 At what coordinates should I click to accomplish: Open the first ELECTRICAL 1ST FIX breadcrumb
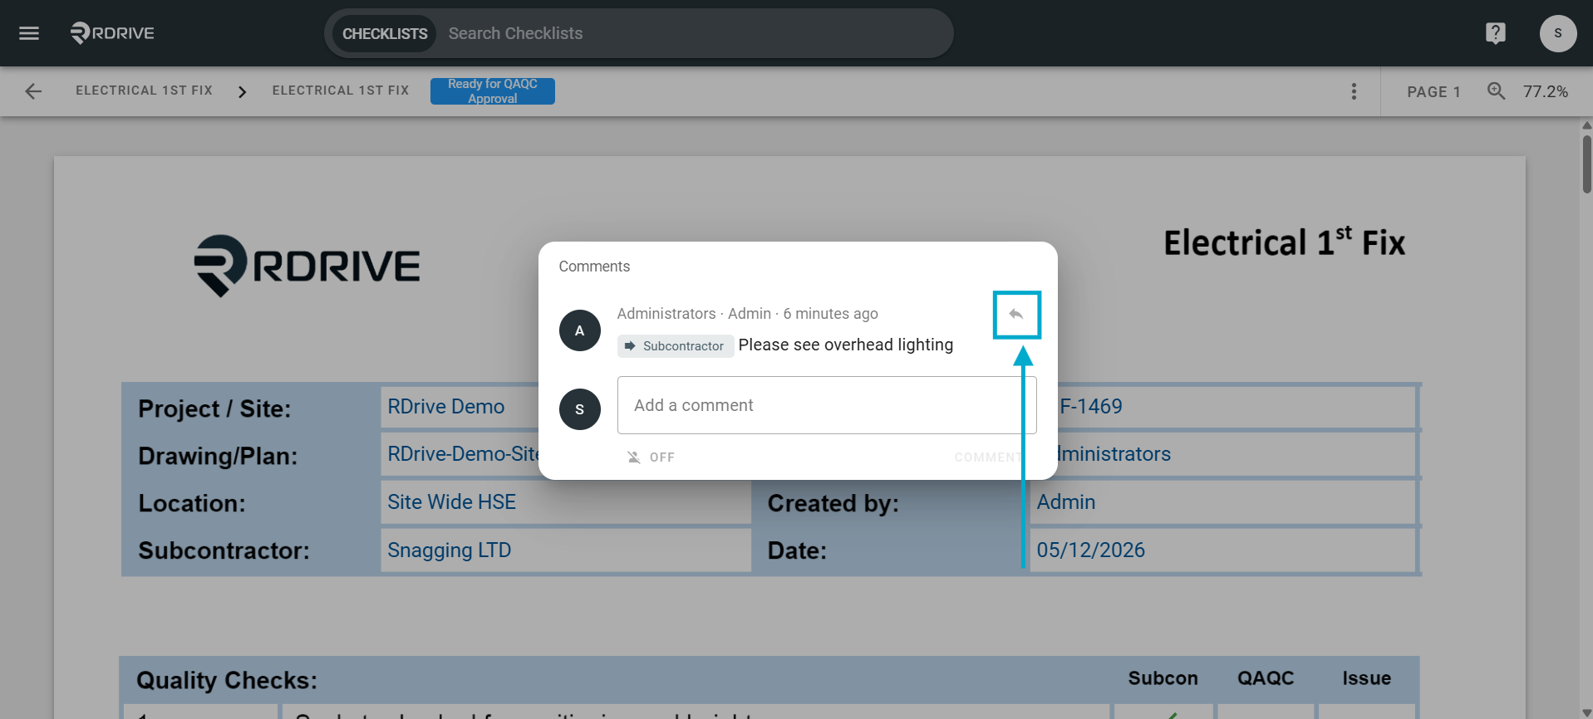(x=144, y=90)
